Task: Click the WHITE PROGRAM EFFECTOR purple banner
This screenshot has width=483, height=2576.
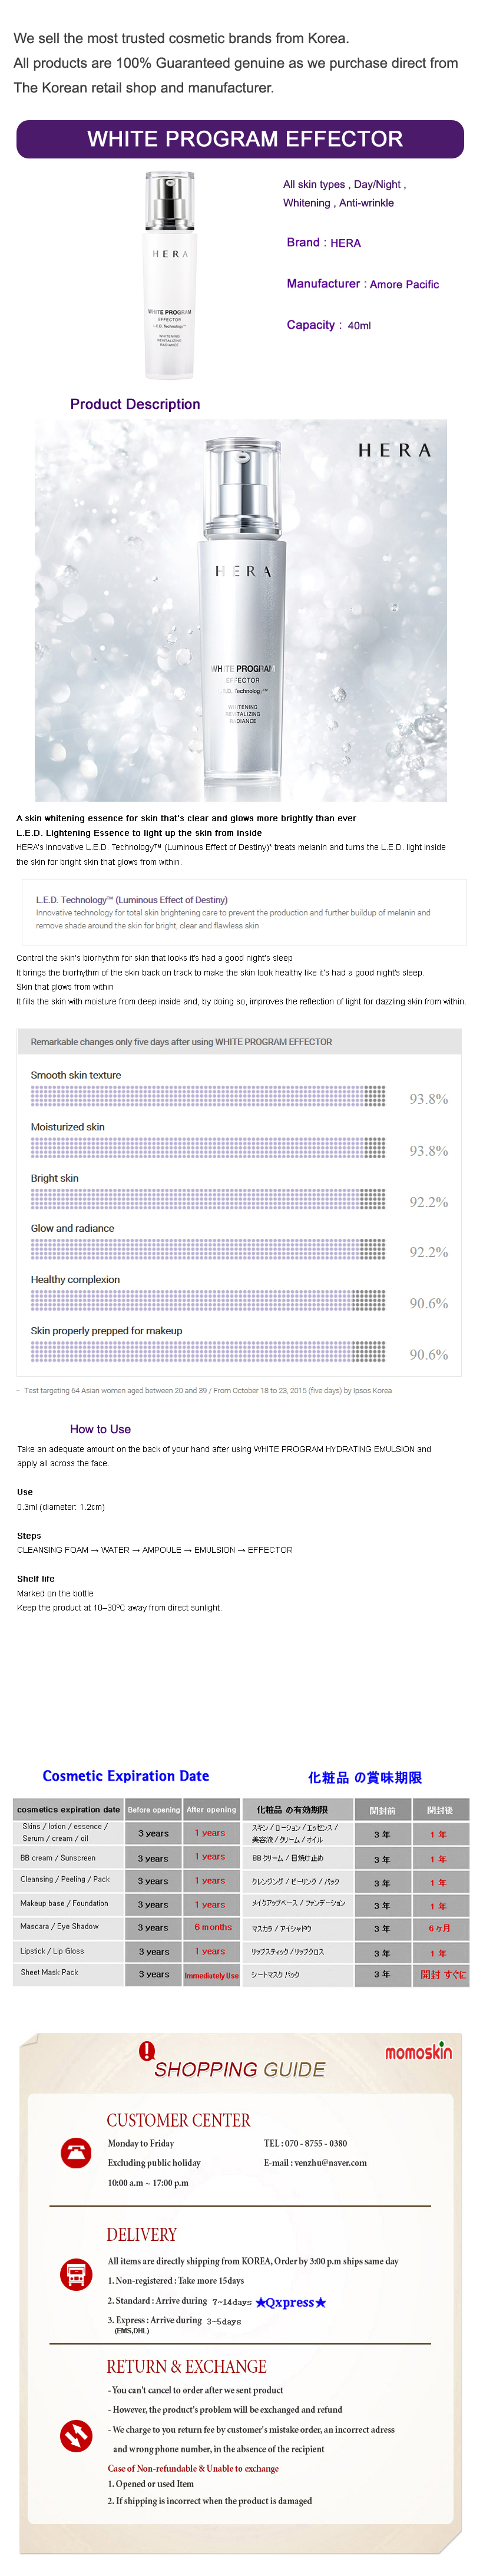Action: point(240,139)
